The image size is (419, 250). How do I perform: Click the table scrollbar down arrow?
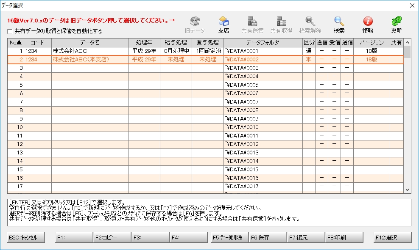[x=407, y=190]
